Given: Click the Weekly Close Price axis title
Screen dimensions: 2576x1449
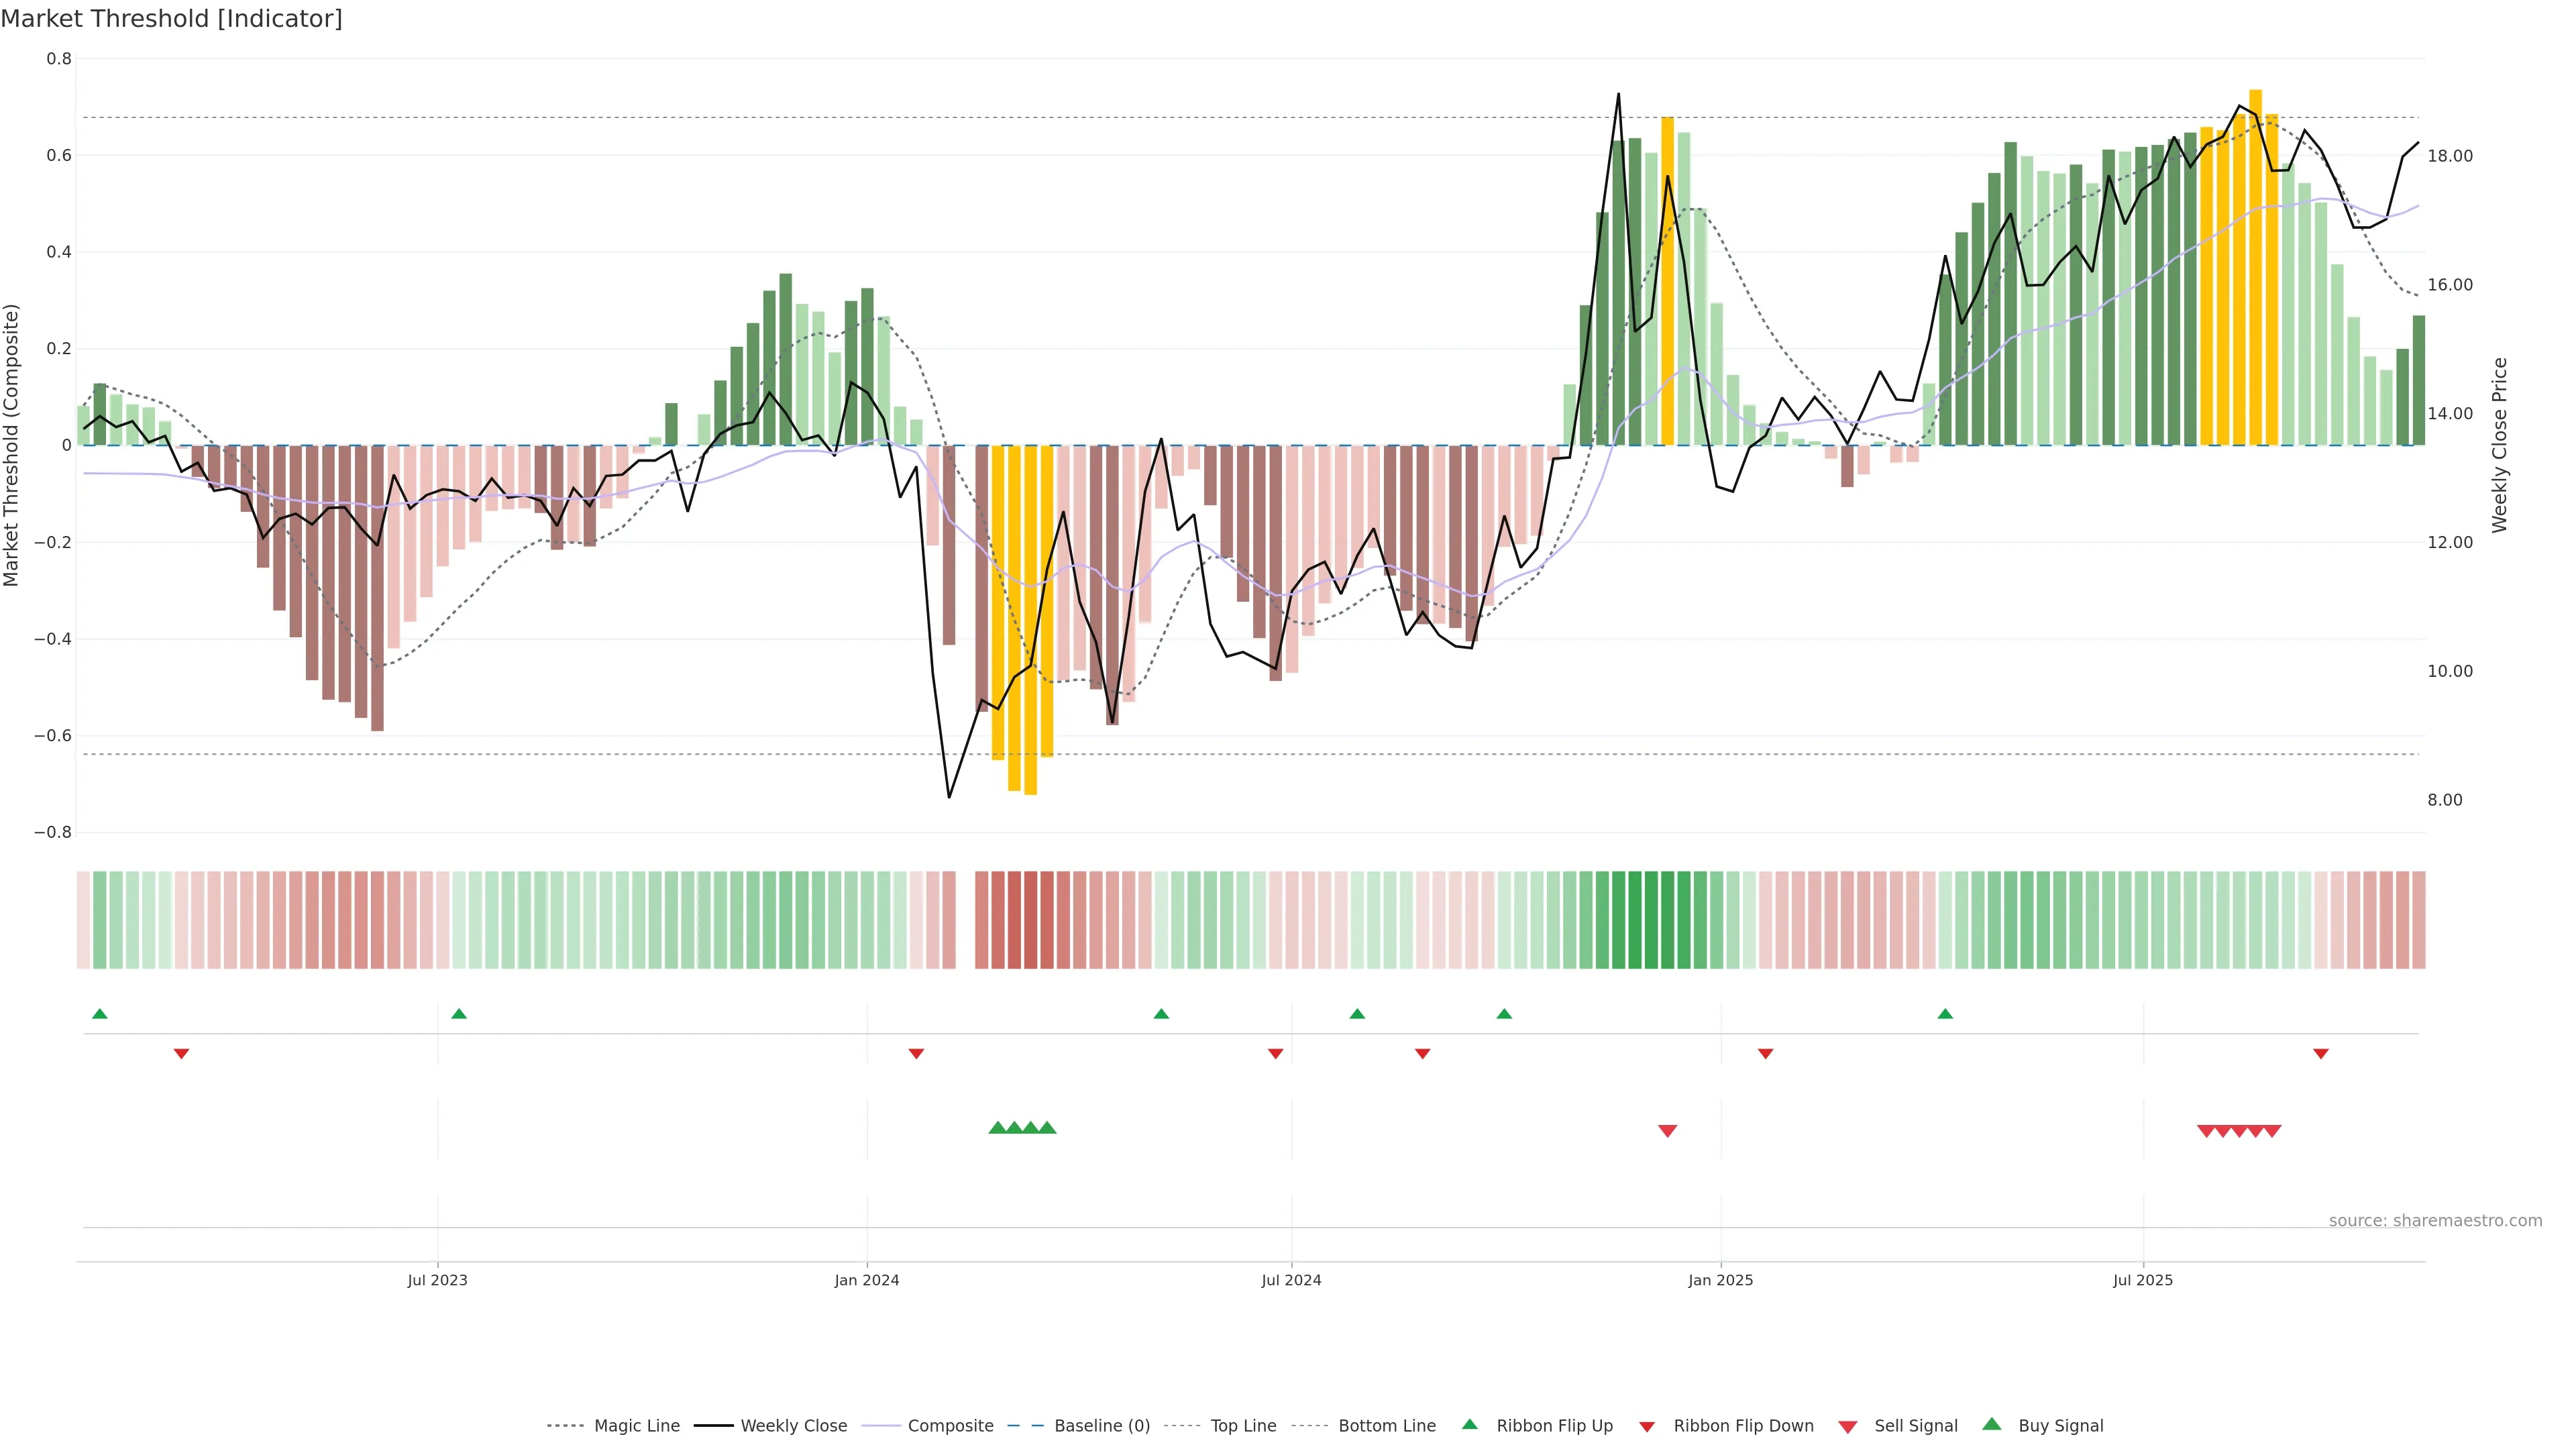Looking at the screenshot, I should pyautogui.click(x=2500, y=445).
